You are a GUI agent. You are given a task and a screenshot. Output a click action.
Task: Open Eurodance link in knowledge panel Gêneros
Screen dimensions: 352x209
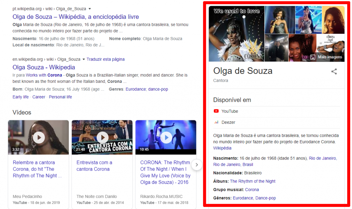243,198
